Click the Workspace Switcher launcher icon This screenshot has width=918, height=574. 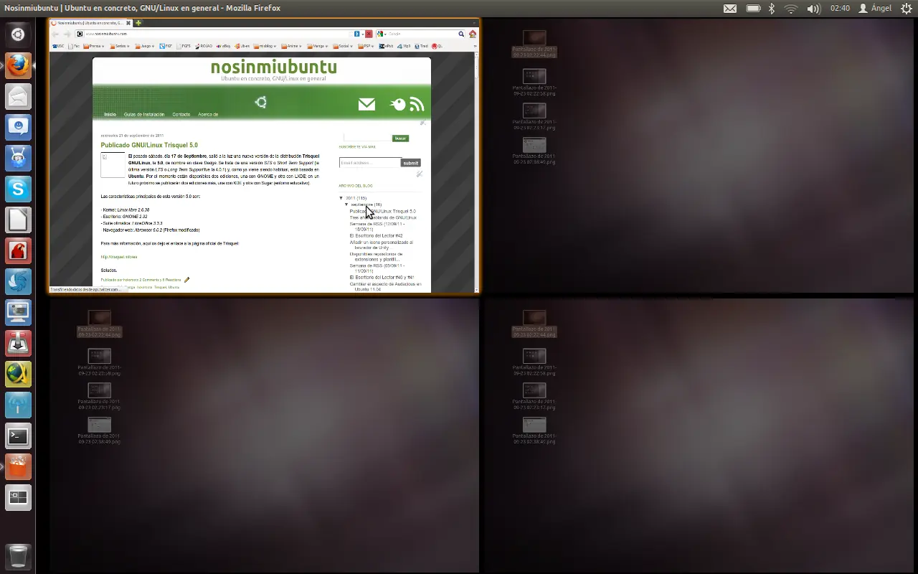[18, 497]
